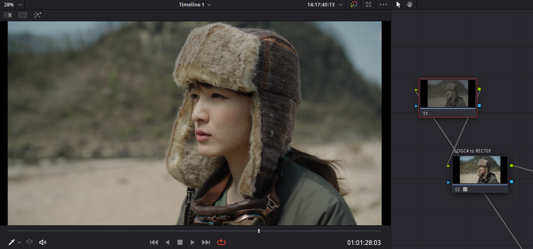The image size is (533, 249).
Task: Click the viewer scrubber playhead
Action: pos(259,231)
